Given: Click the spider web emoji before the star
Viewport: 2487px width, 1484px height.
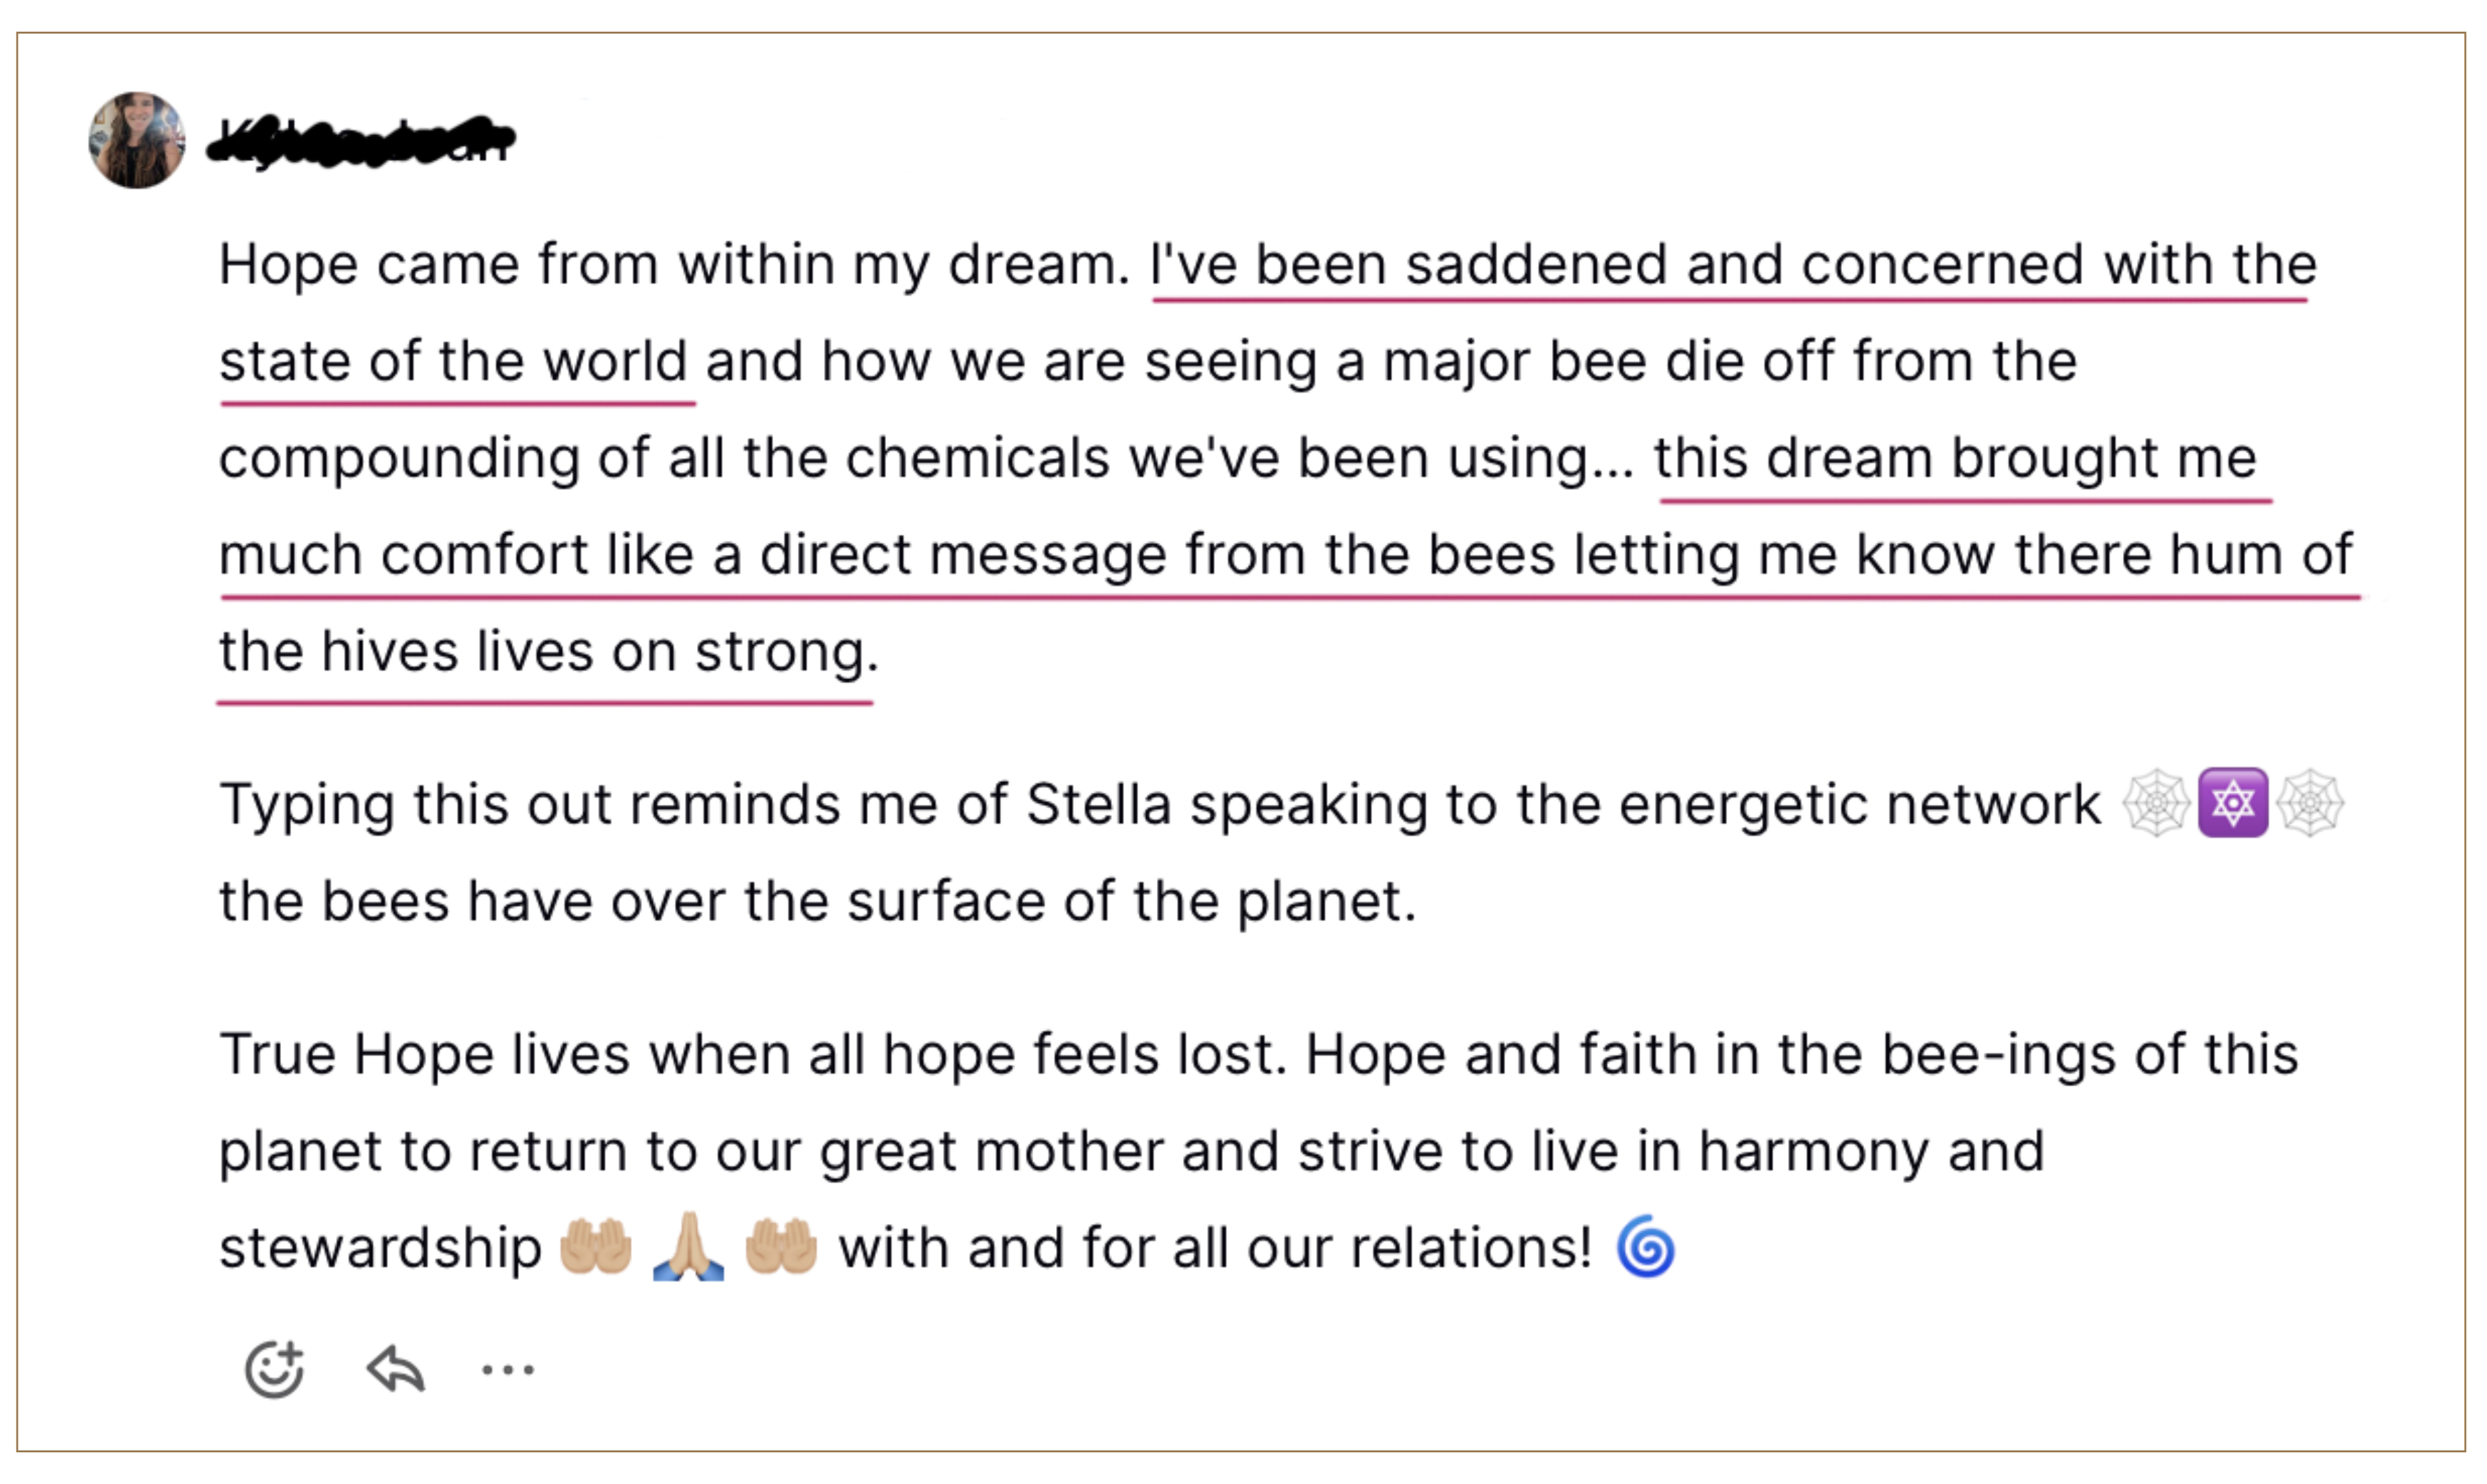Looking at the screenshot, I should point(2156,802).
